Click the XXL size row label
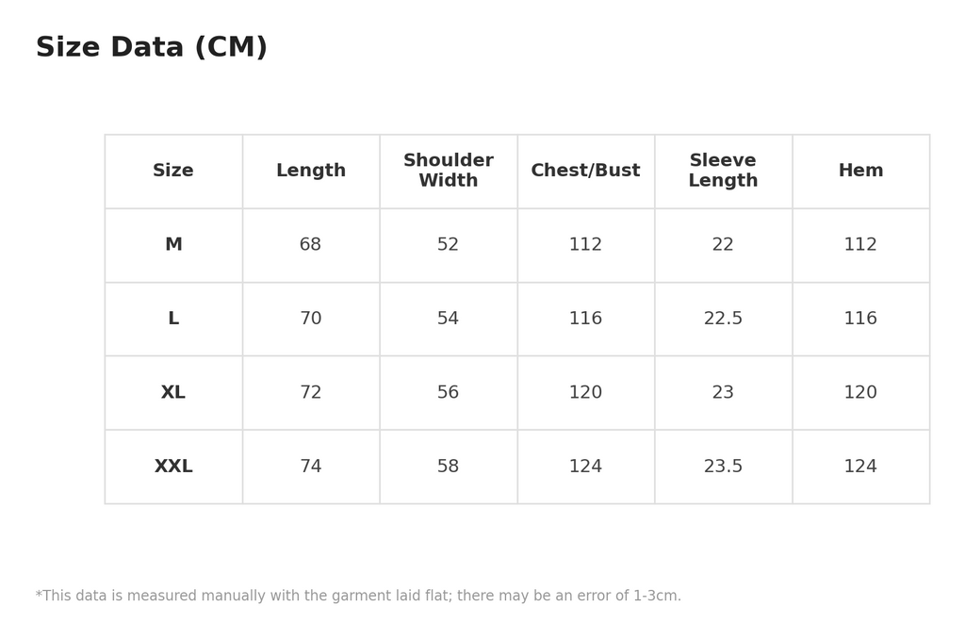Viewport: 965px width, 639px height. pos(173,466)
